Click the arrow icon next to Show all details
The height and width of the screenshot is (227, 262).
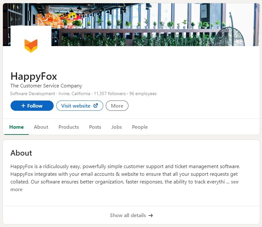click(x=150, y=215)
